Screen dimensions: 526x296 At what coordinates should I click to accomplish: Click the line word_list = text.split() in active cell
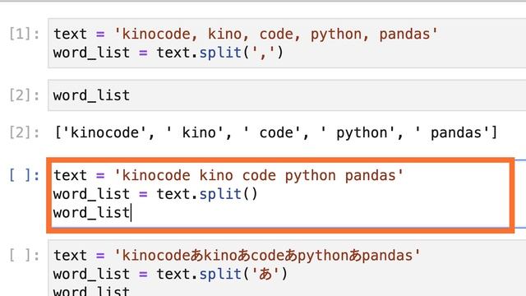coord(155,194)
